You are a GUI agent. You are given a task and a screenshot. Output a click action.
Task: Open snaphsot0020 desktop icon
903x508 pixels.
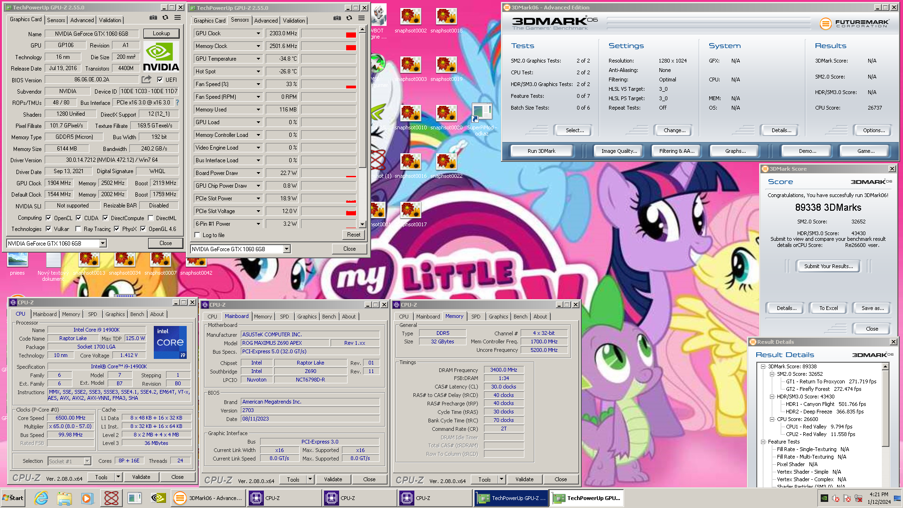(446, 118)
